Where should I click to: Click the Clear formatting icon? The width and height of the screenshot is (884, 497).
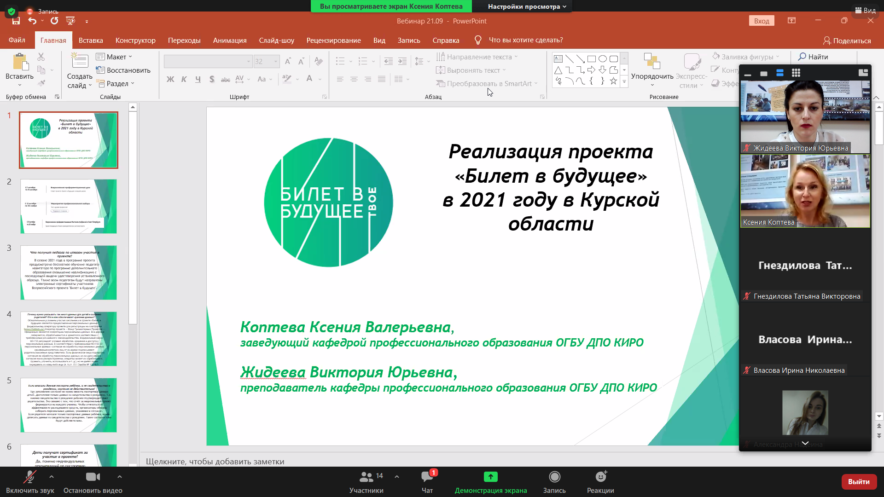click(x=318, y=61)
